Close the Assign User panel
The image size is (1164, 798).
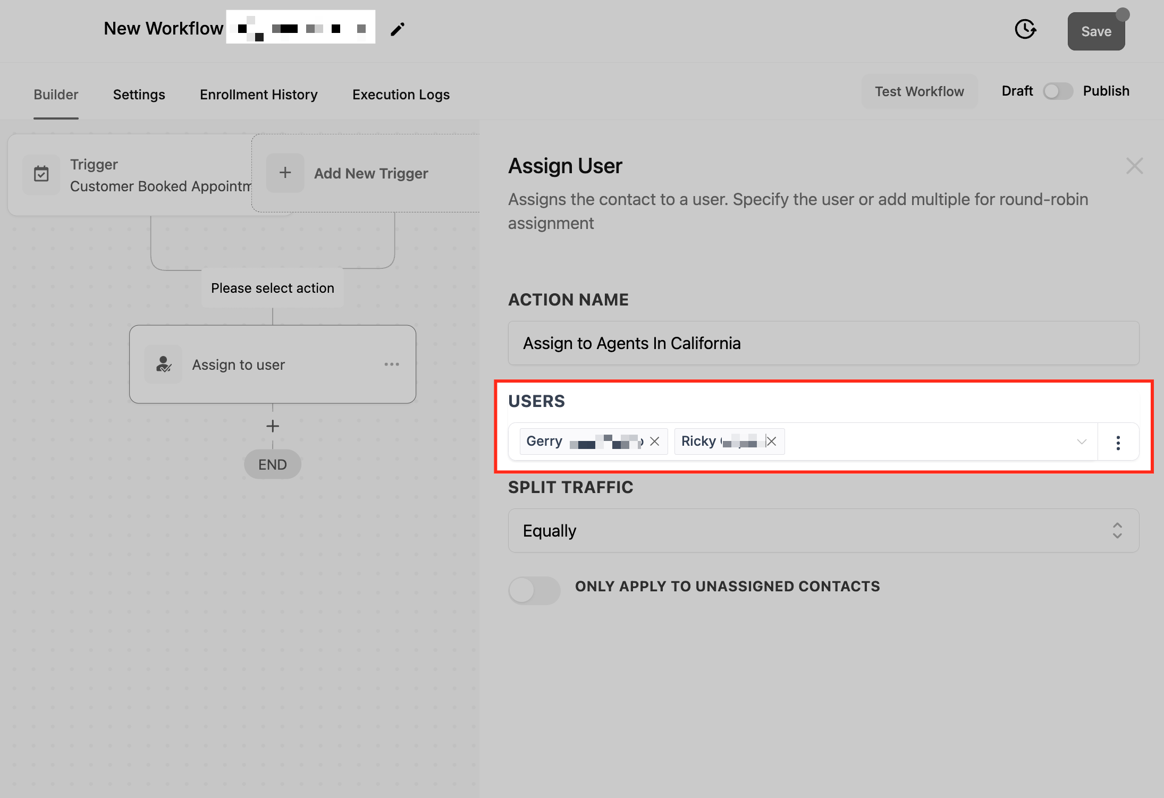pos(1134,166)
